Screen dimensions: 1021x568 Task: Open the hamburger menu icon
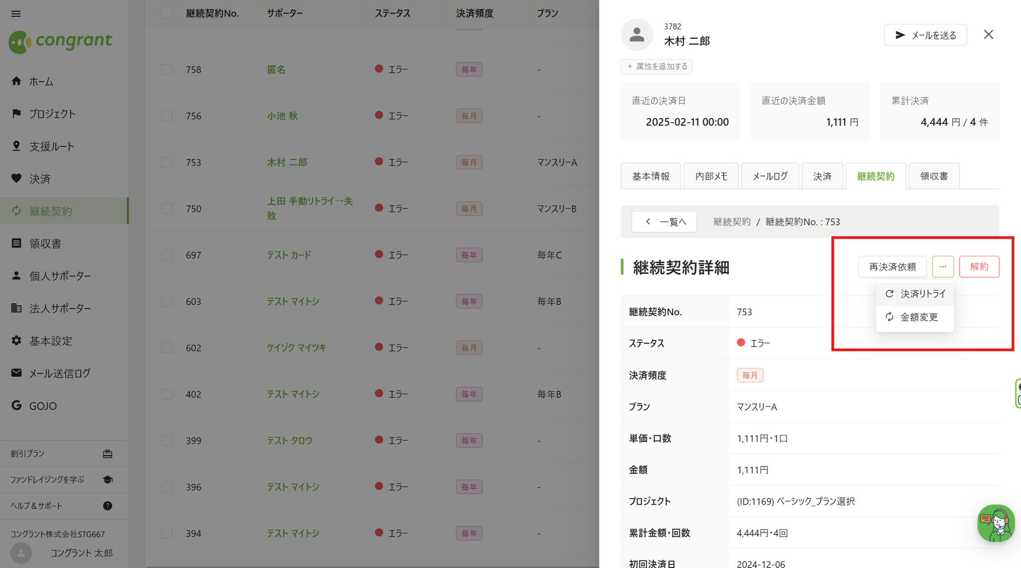click(16, 13)
